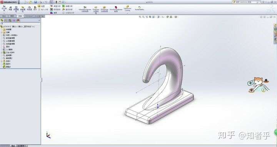Open the Statistics tool

click(x=35, y=8)
